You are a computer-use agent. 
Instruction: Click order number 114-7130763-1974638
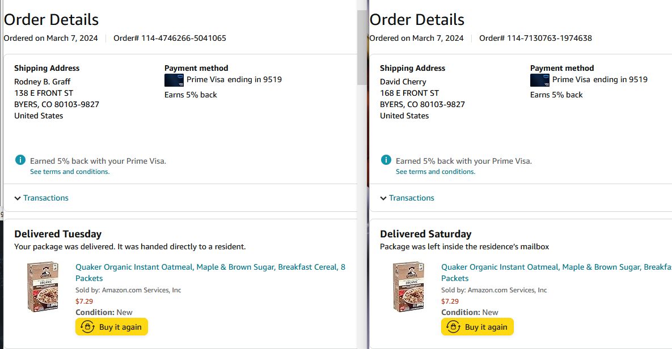(x=535, y=39)
